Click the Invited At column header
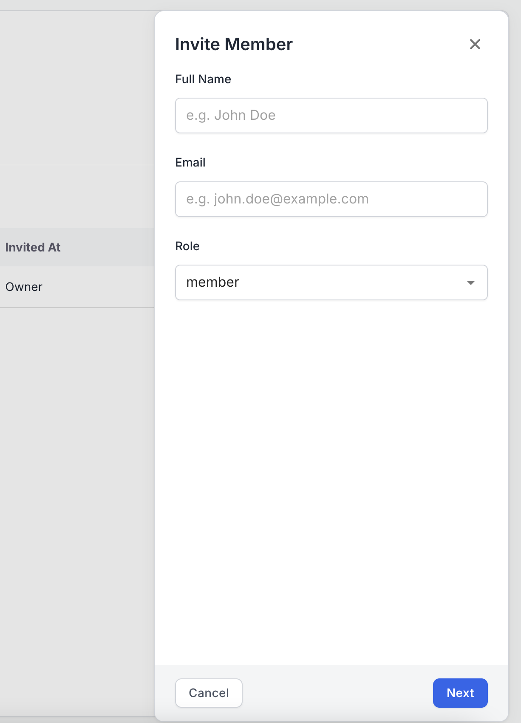 33,247
